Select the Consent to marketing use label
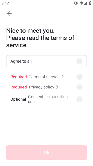 point(48,99)
